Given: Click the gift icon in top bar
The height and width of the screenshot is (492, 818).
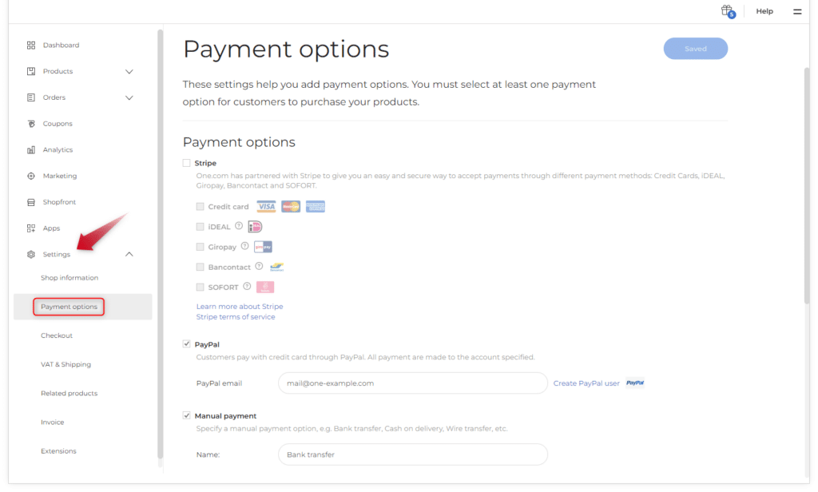Looking at the screenshot, I should click(x=727, y=11).
